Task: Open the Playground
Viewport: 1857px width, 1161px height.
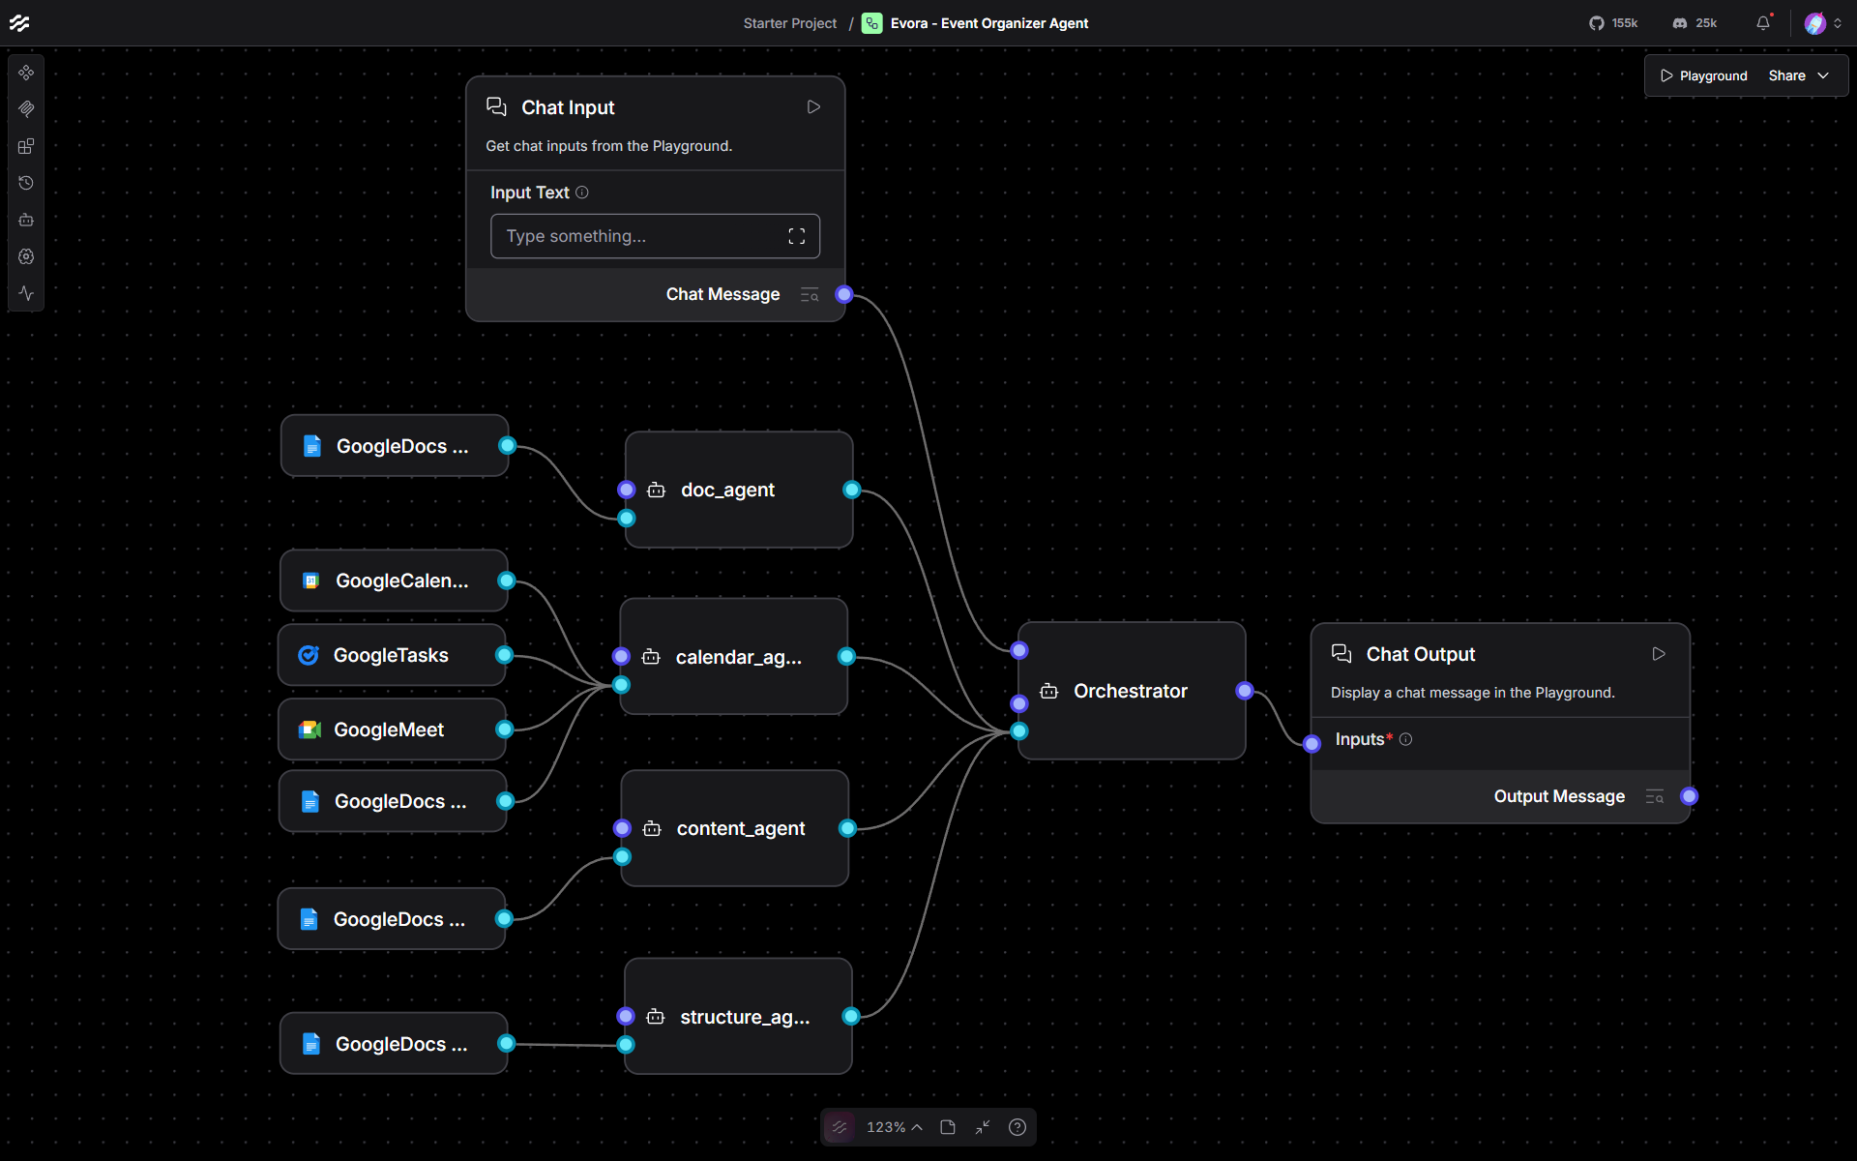Action: click(x=1704, y=75)
